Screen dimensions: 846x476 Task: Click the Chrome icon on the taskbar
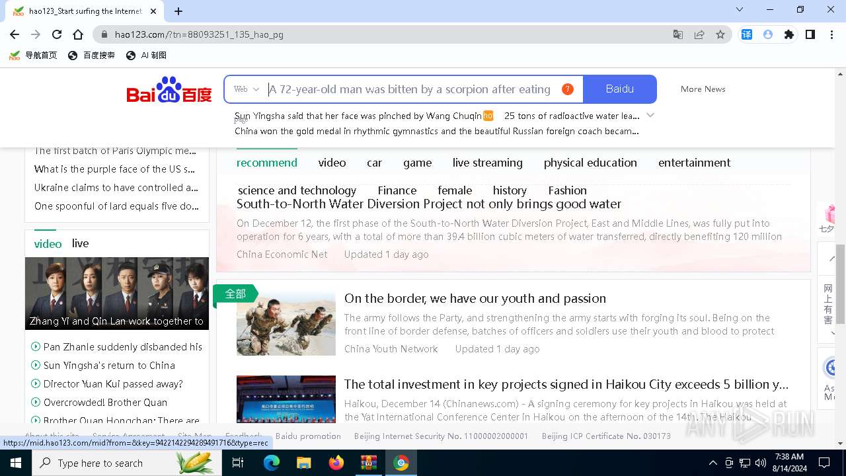pos(401,463)
